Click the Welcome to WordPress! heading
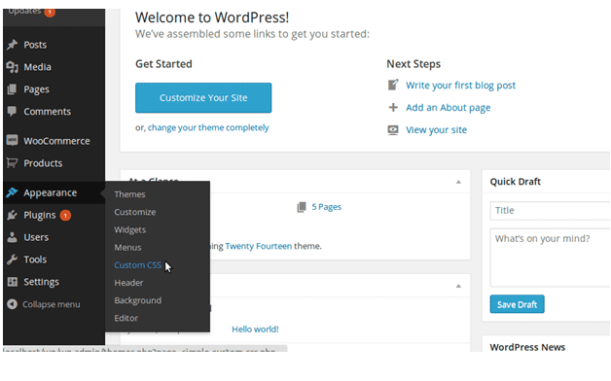The height and width of the screenshot is (381, 611). 212,17
